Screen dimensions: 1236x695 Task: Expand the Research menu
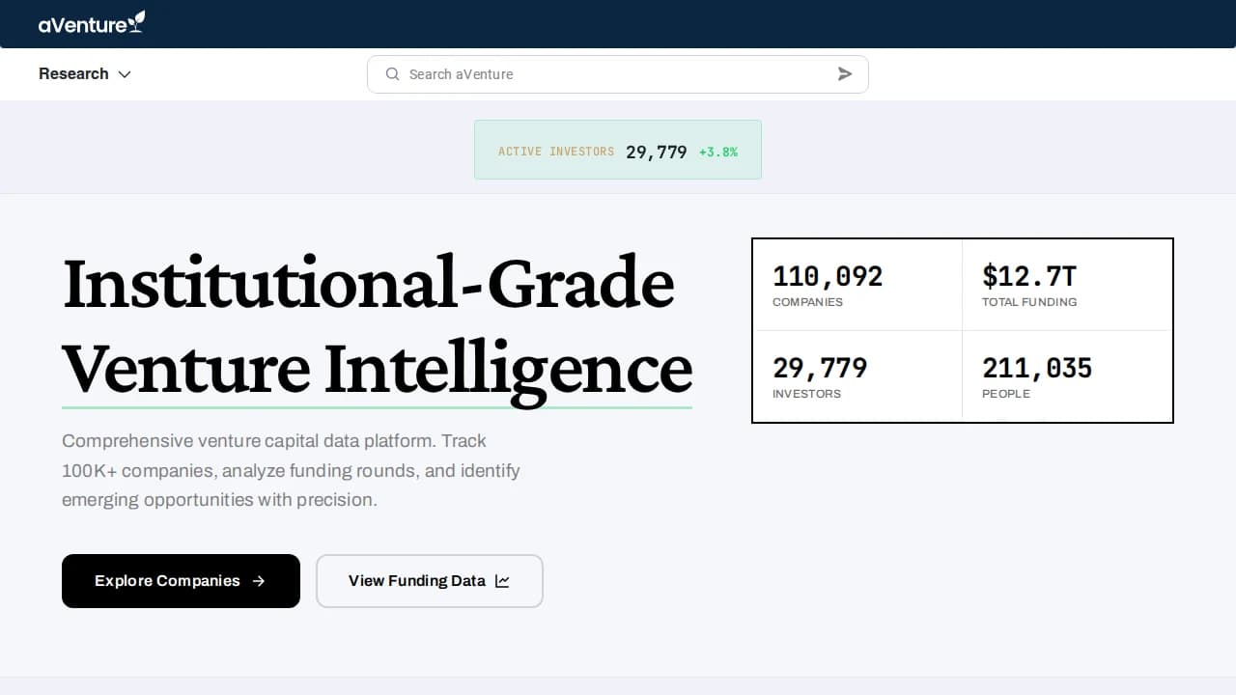(x=85, y=73)
